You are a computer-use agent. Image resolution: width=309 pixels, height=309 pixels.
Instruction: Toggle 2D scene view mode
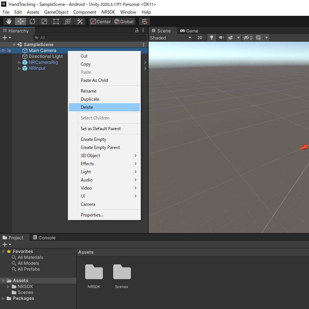coord(200,38)
